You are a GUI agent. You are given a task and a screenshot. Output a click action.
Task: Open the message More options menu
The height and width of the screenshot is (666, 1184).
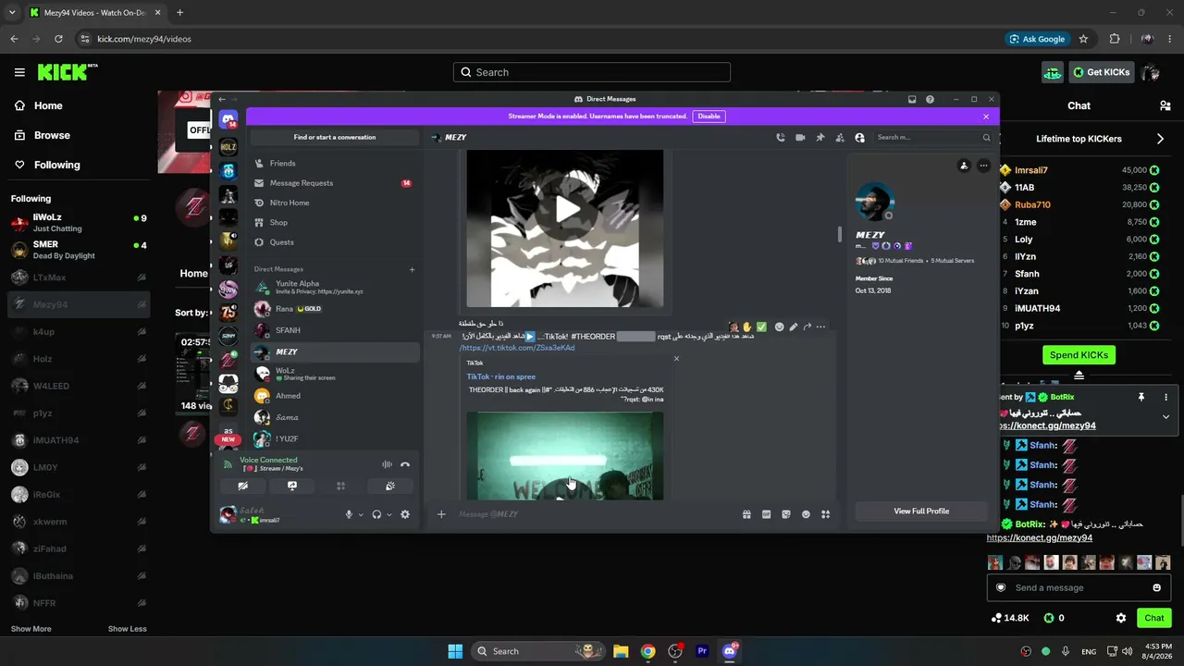pyautogui.click(x=820, y=327)
